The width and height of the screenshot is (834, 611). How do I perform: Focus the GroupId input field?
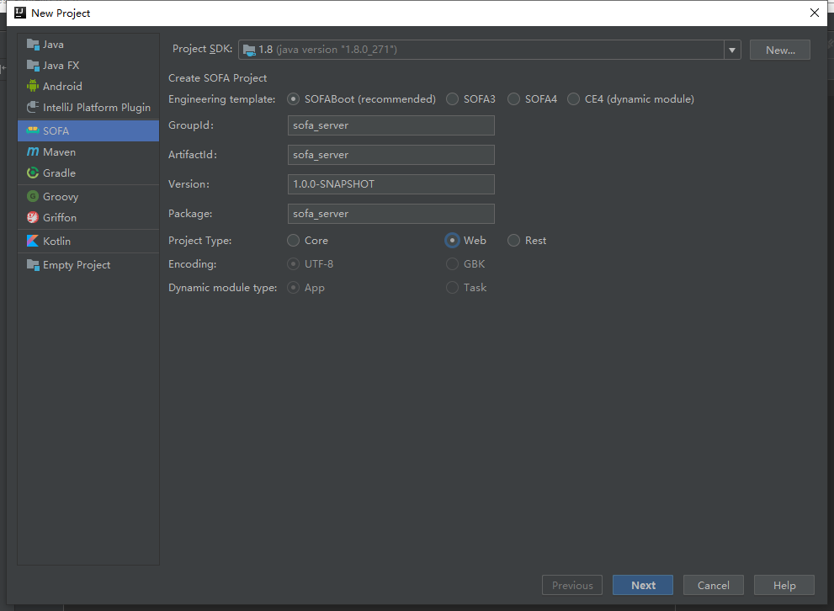click(x=391, y=125)
